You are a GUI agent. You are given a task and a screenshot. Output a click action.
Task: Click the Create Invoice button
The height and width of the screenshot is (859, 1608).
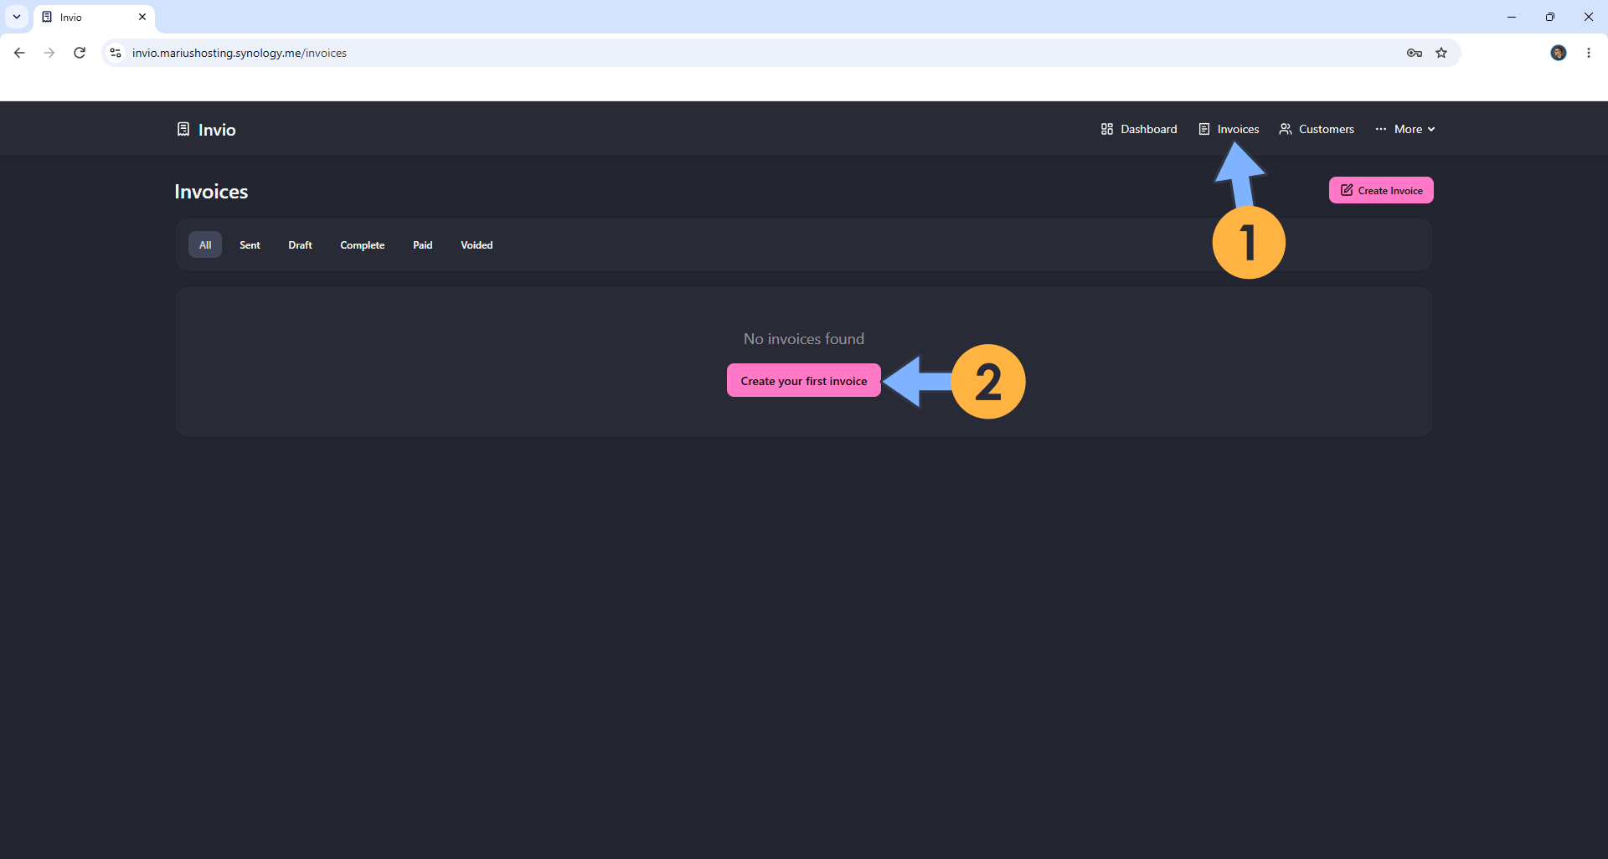coord(1381,190)
